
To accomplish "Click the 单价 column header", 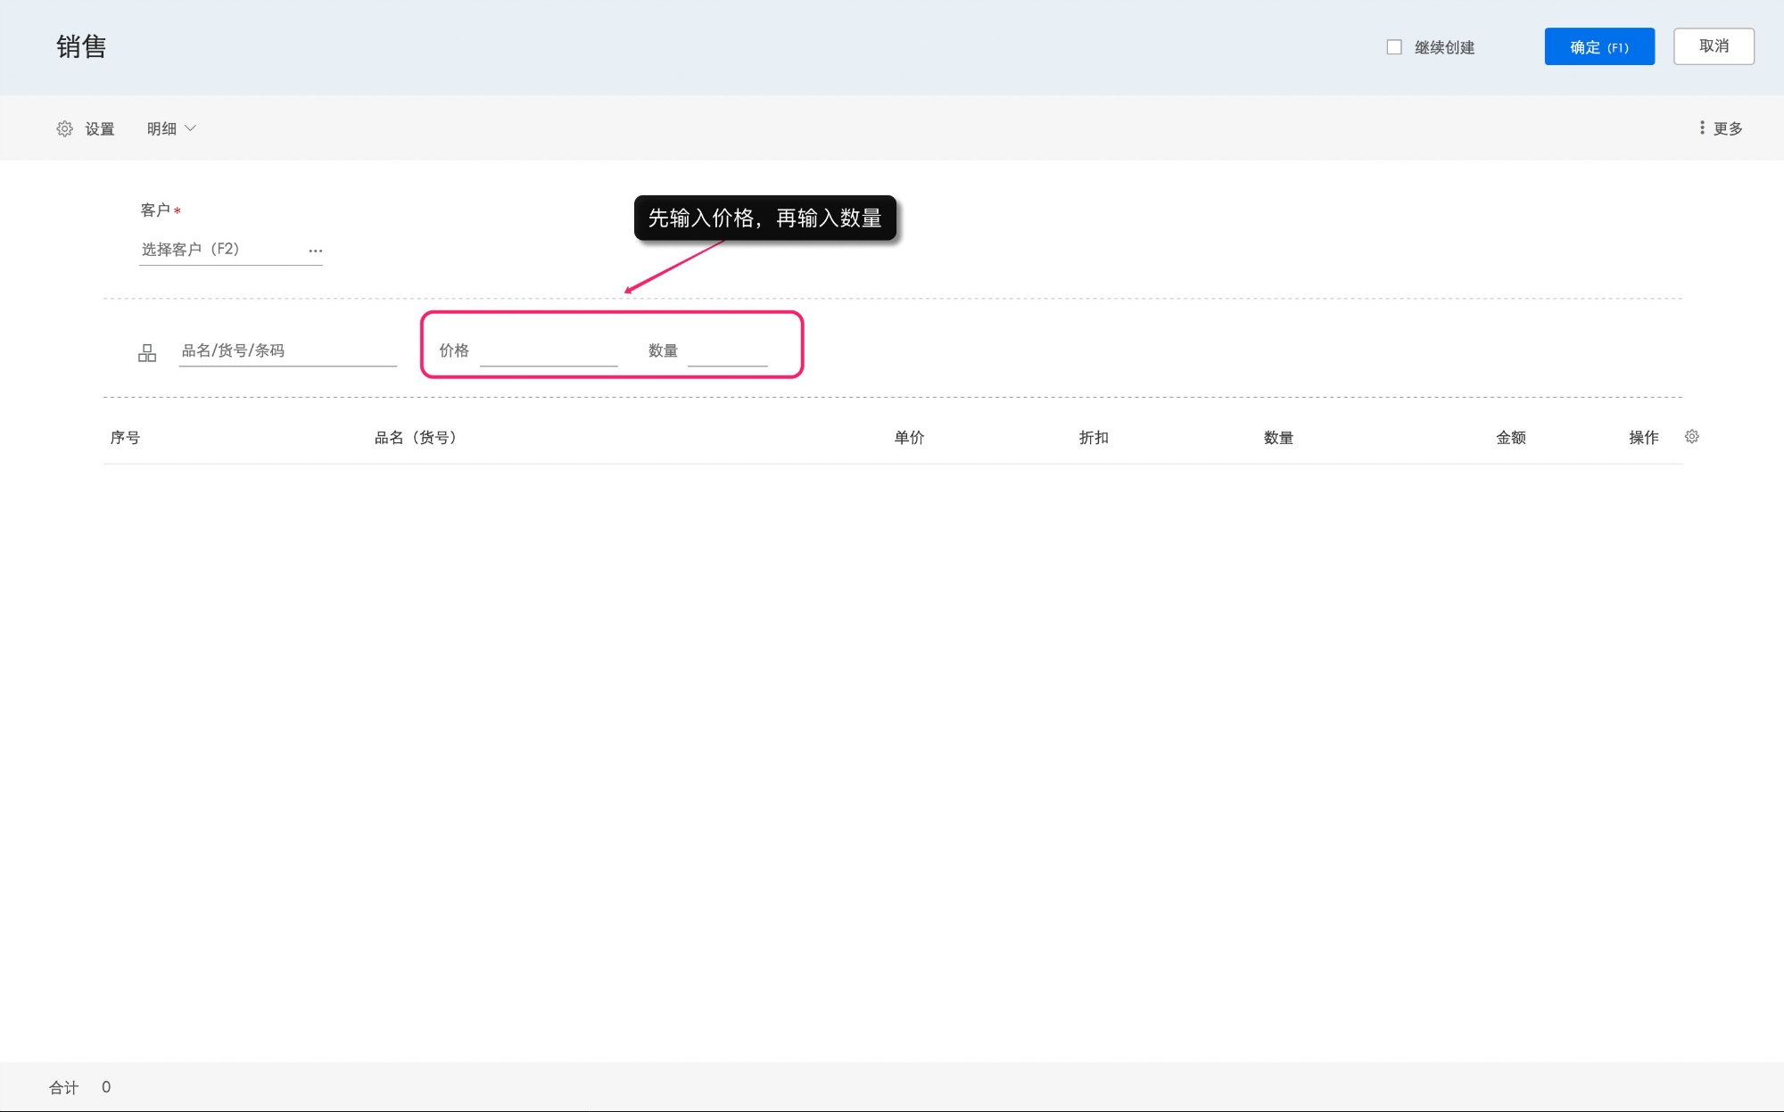I will (909, 437).
